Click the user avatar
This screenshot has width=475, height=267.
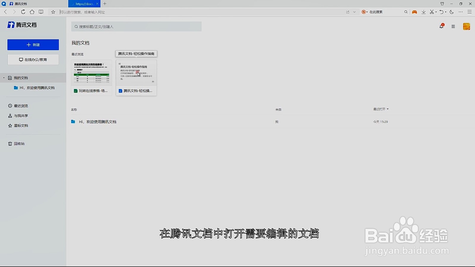[x=466, y=26]
